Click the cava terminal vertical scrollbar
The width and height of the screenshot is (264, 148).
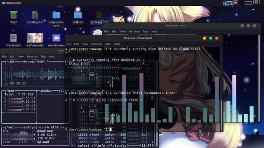pyautogui.click(x=259, y=78)
